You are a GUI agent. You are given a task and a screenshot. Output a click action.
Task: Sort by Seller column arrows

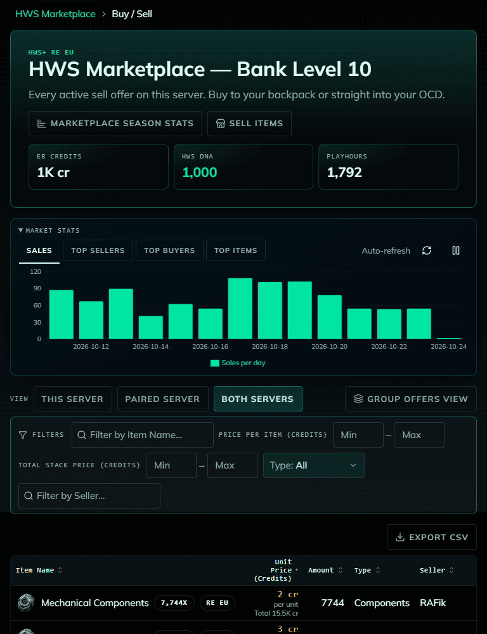(x=451, y=570)
